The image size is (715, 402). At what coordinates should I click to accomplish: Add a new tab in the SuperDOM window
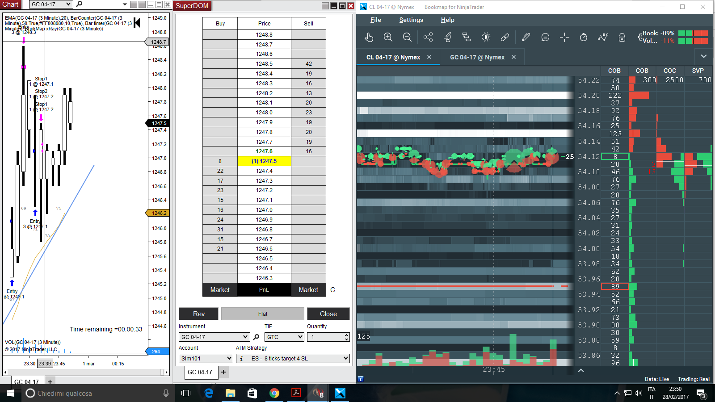[223, 372]
